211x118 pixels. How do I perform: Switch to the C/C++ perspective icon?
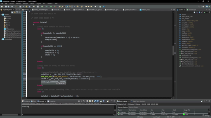pos(207,7)
